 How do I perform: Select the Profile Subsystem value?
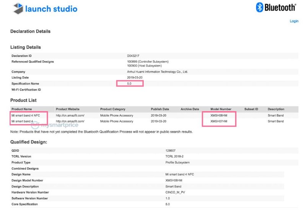click(x=177, y=163)
